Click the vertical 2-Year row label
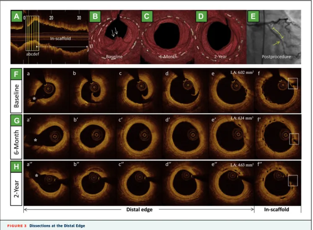This screenshot has height=230, width=313. coord(16,189)
